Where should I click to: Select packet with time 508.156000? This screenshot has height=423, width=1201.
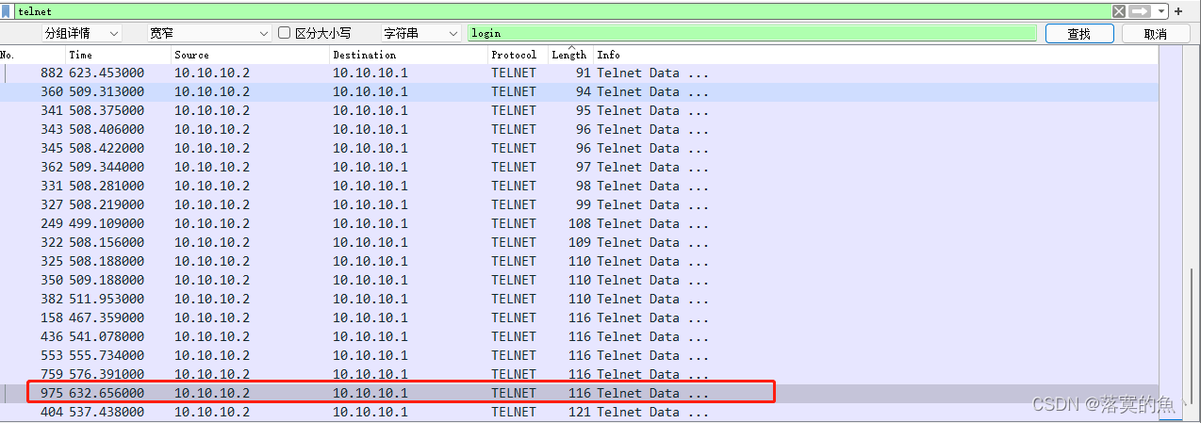pyautogui.click(x=579, y=242)
